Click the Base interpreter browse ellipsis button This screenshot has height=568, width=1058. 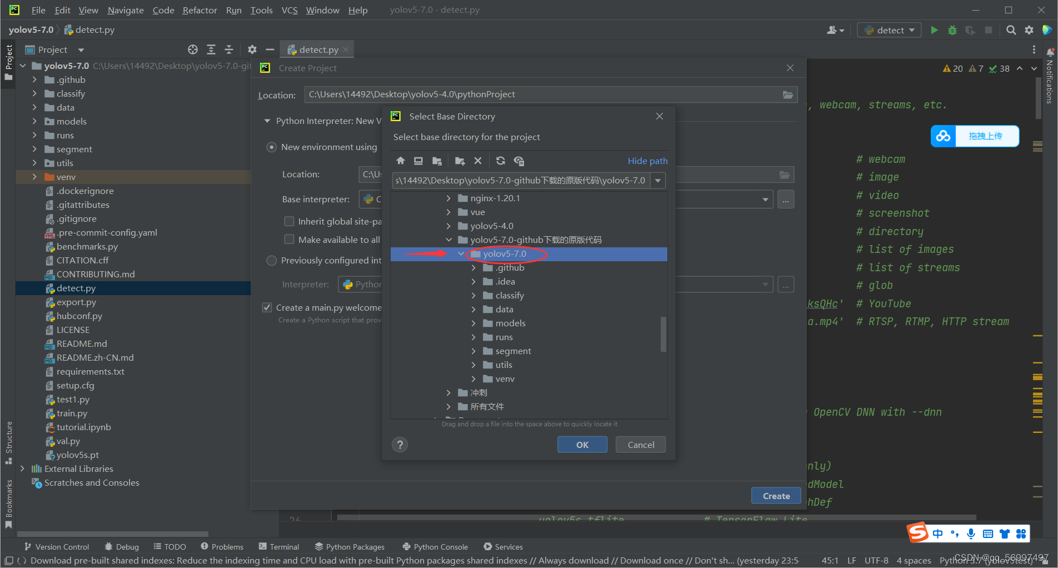pos(786,200)
